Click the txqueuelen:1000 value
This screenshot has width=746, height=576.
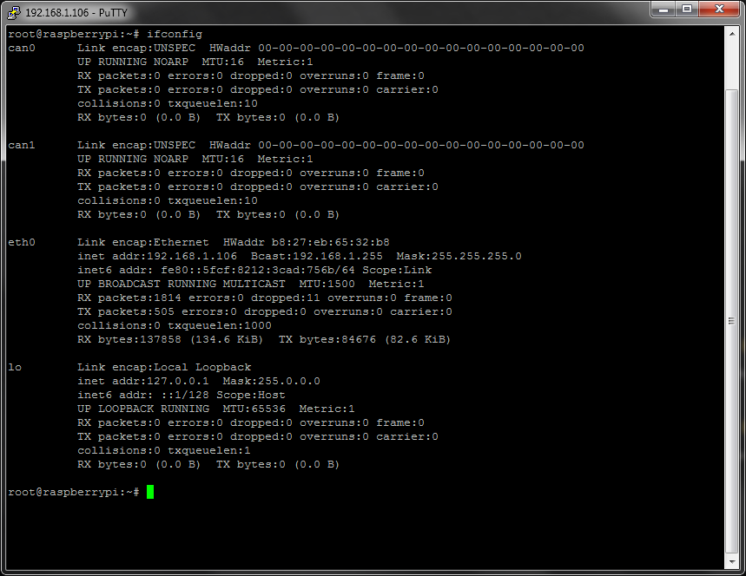[x=220, y=325]
